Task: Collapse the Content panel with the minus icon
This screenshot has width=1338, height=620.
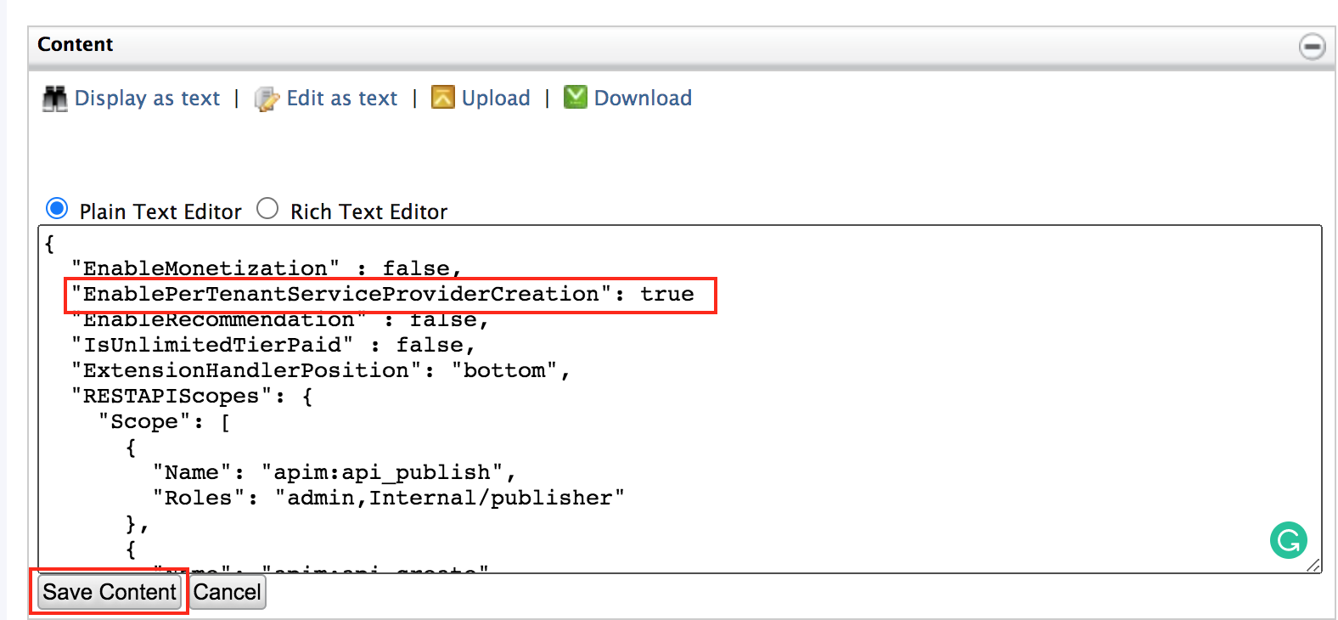Action: click(1312, 48)
